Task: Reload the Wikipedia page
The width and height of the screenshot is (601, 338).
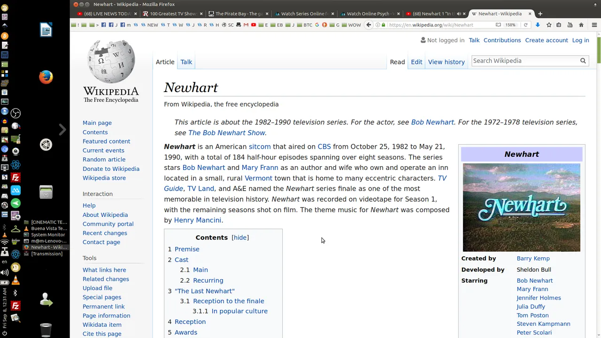Action: [525, 25]
